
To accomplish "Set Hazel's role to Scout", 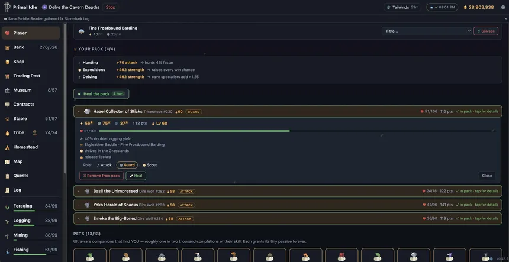I will pos(150,165).
